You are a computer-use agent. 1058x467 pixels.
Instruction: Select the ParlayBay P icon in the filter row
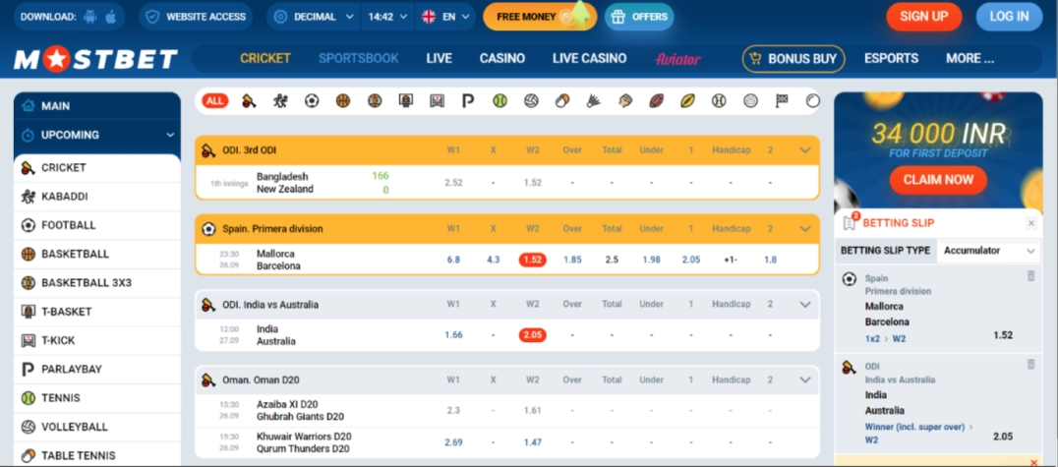coord(468,101)
